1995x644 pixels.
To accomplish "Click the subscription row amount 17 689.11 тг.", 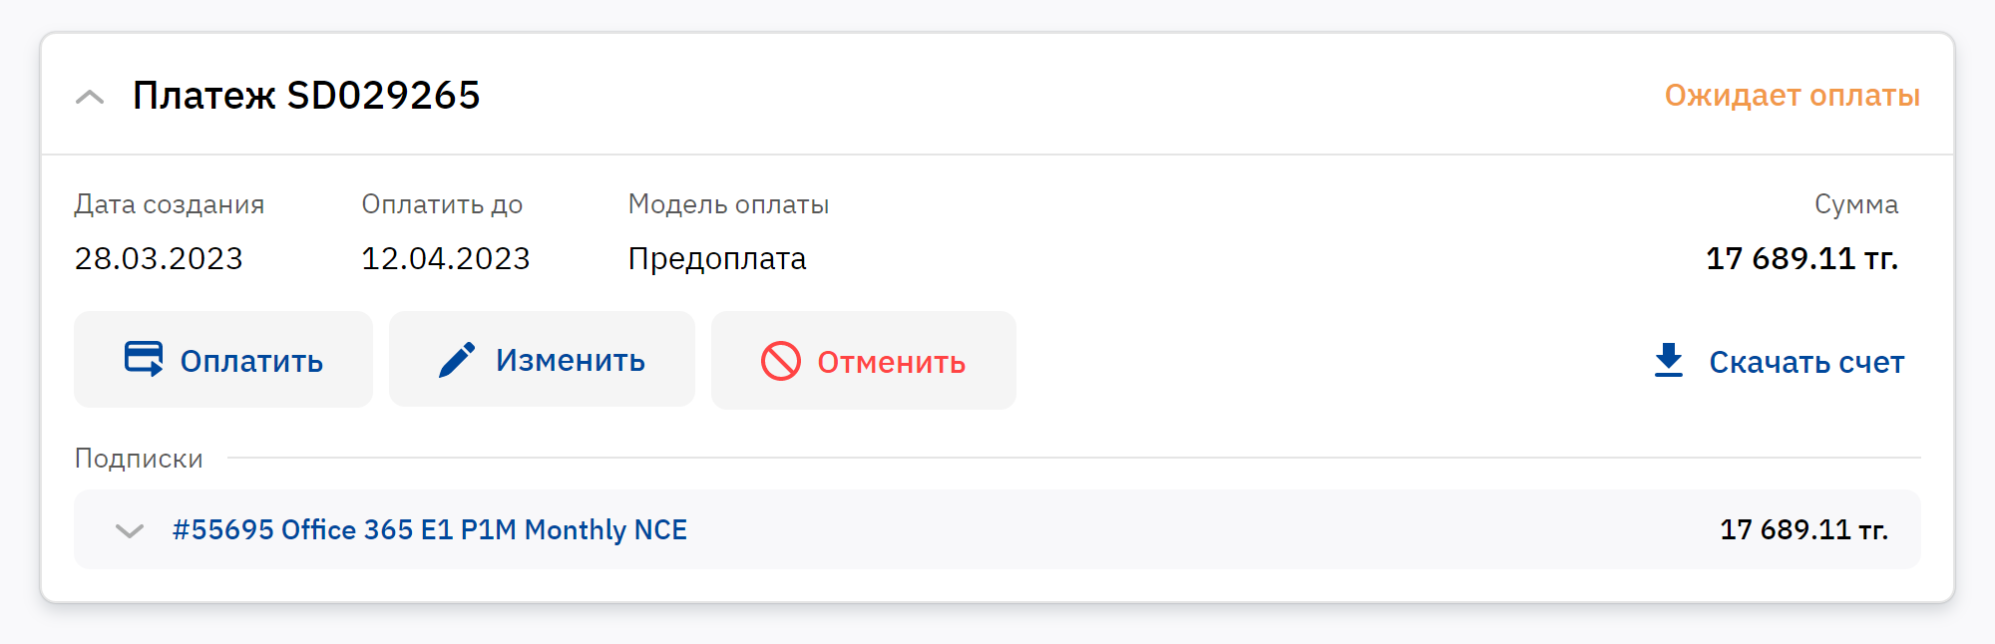I will (1803, 529).
